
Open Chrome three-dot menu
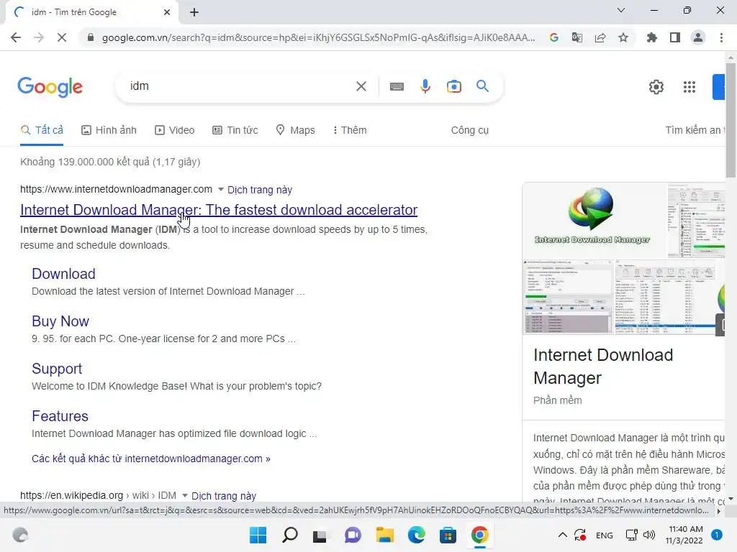pyautogui.click(x=721, y=37)
